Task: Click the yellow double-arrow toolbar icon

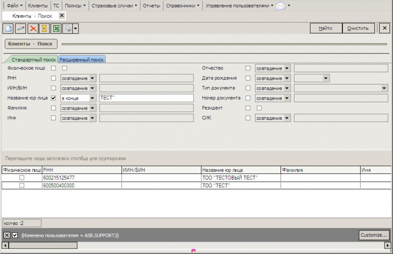Action: pyautogui.click(x=45, y=28)
